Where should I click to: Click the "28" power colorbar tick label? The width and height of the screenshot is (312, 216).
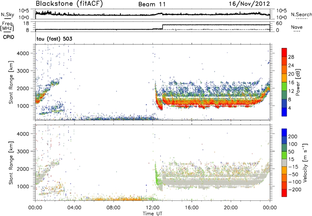pyautogui.click(x=291, y=57)
